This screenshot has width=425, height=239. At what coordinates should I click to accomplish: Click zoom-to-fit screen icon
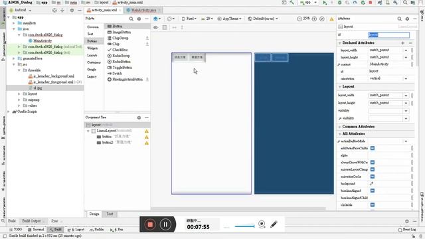[321, 19]
